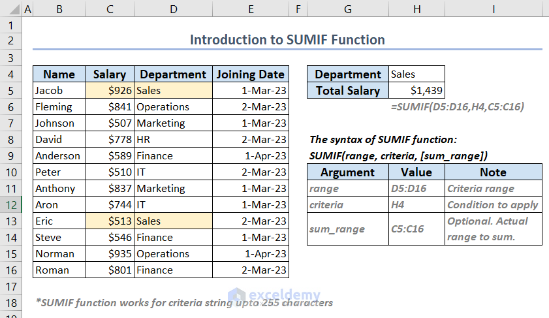Click the SUMIF formula text cell
The image size is (549, 318).
457,106
